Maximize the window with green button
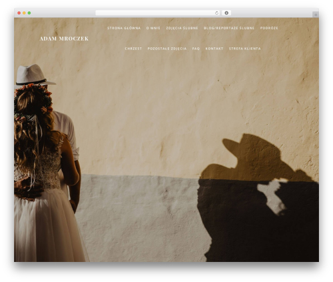333x282 pixels. pos(29,13)
